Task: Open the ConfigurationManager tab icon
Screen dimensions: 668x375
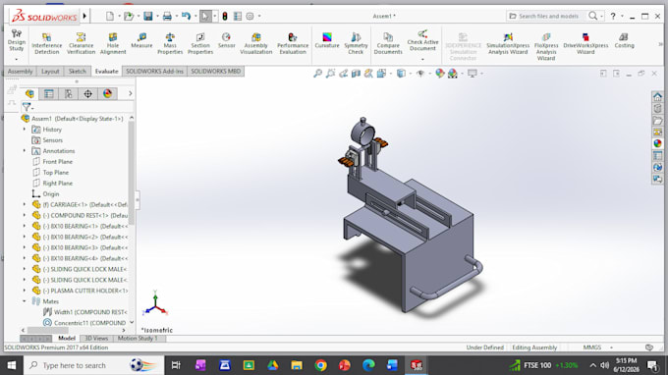Action: click(69, 93)
